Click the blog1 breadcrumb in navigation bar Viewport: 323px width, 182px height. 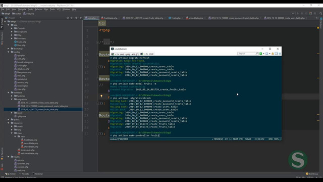(6, 14)
